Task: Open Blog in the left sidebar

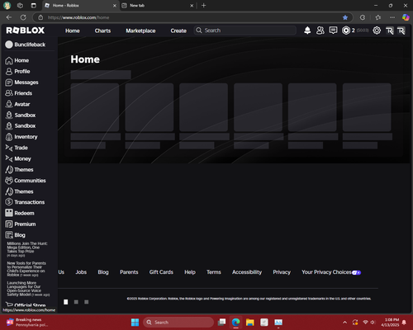Action: pos(15,235)
